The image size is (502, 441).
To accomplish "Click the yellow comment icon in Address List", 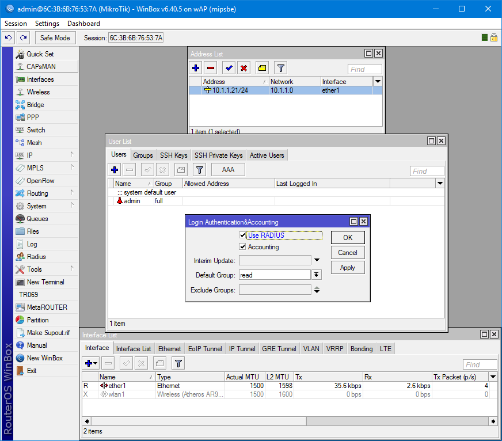I will pos(262,68).
